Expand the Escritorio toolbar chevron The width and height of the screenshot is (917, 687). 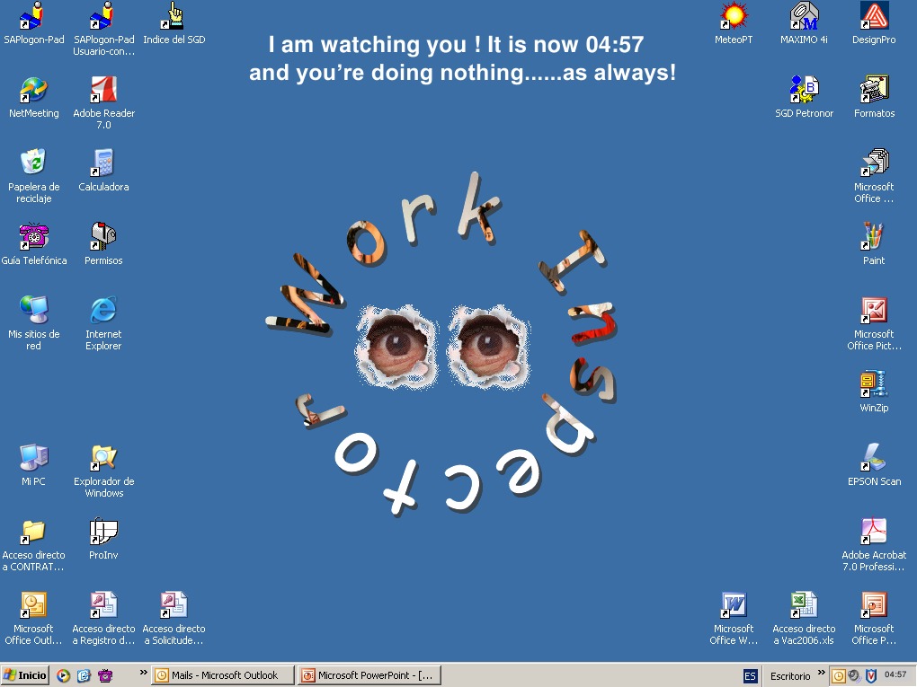click(821, 673)
